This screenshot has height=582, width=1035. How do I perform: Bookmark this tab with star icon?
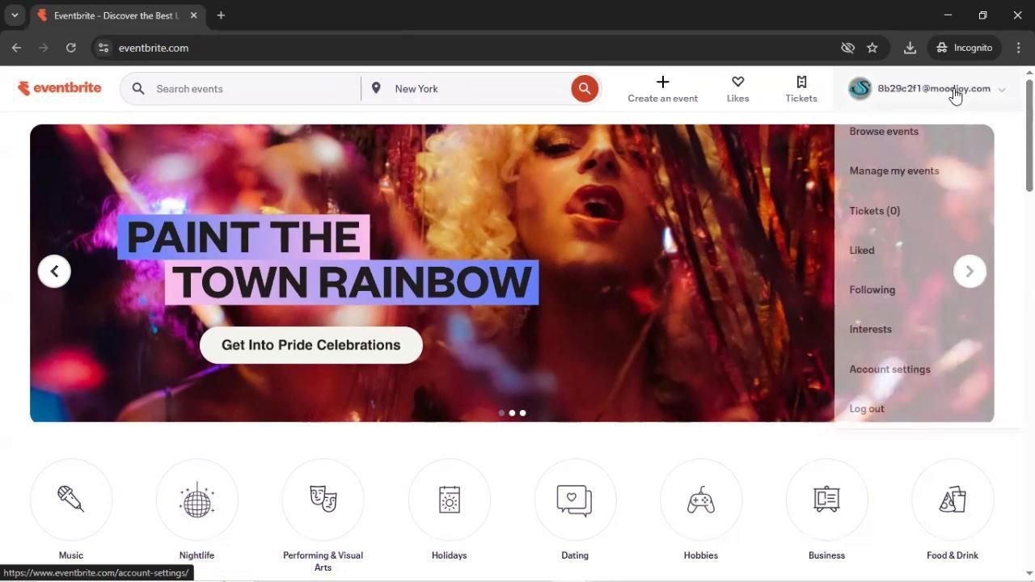[872, 48]
